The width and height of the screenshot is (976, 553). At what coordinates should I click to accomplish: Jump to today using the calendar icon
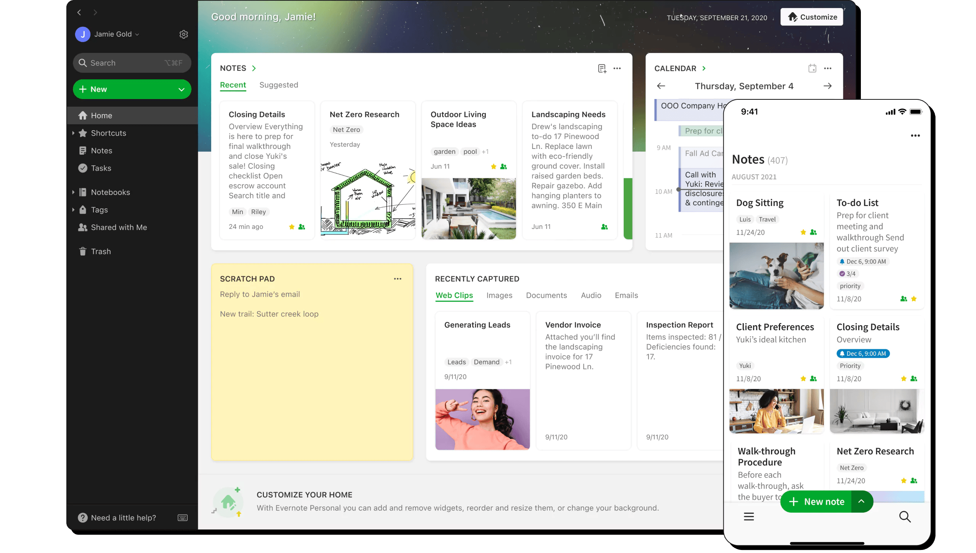[x=812, y=68]
